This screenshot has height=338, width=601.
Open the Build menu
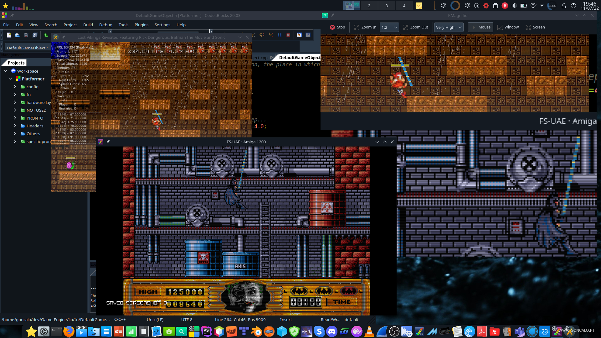[x=88, y=25]
